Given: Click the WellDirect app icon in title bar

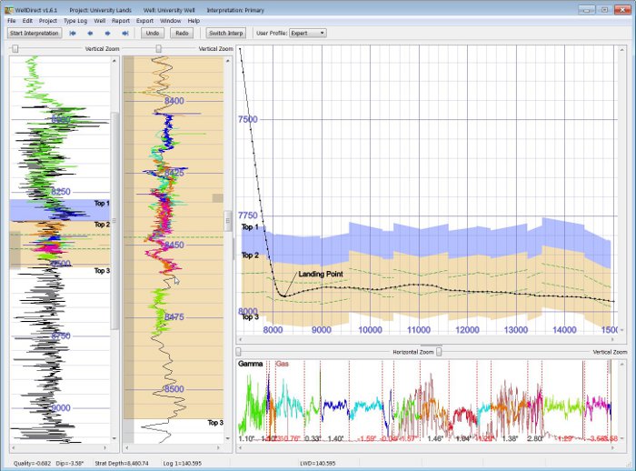Looking at the screenshot, I should (x=8, y=10).
